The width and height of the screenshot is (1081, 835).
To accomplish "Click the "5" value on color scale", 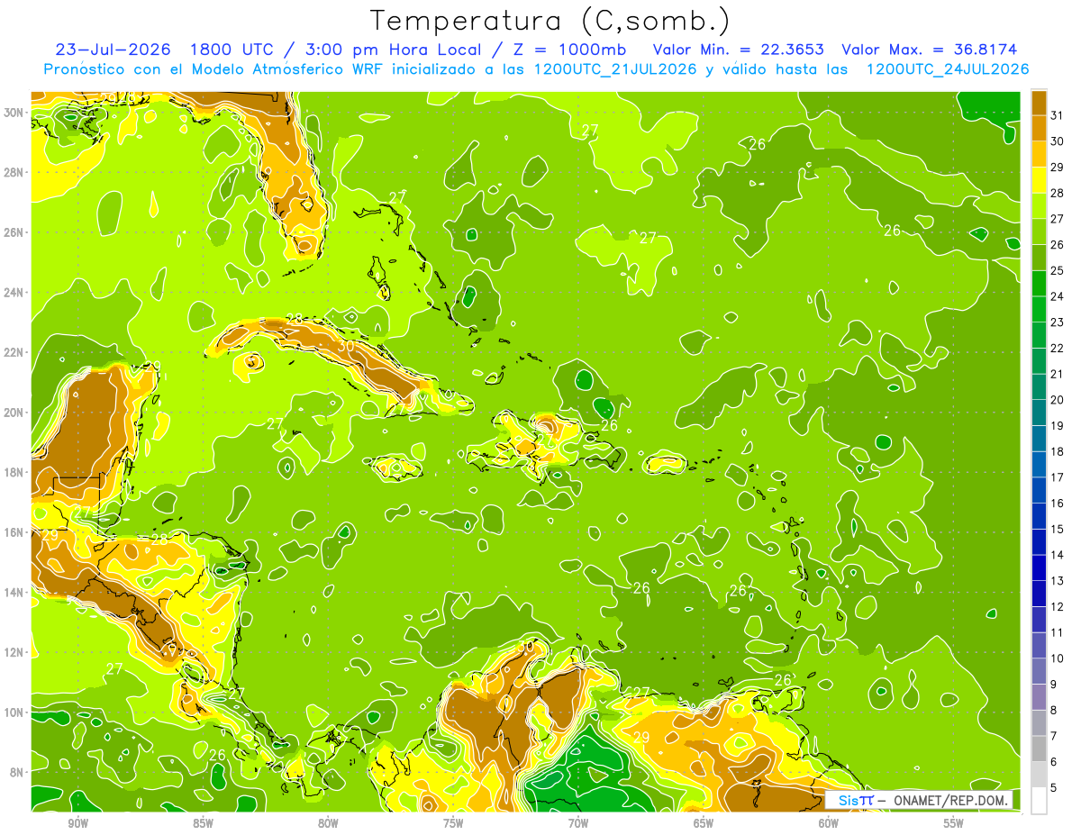I will pyautogui.click(x=1054, y=788).
